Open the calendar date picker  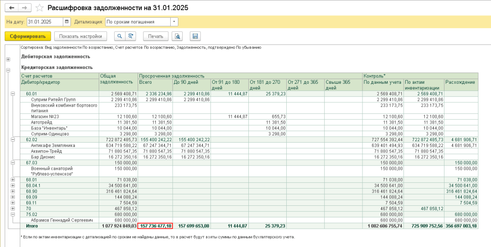point(67,22)
